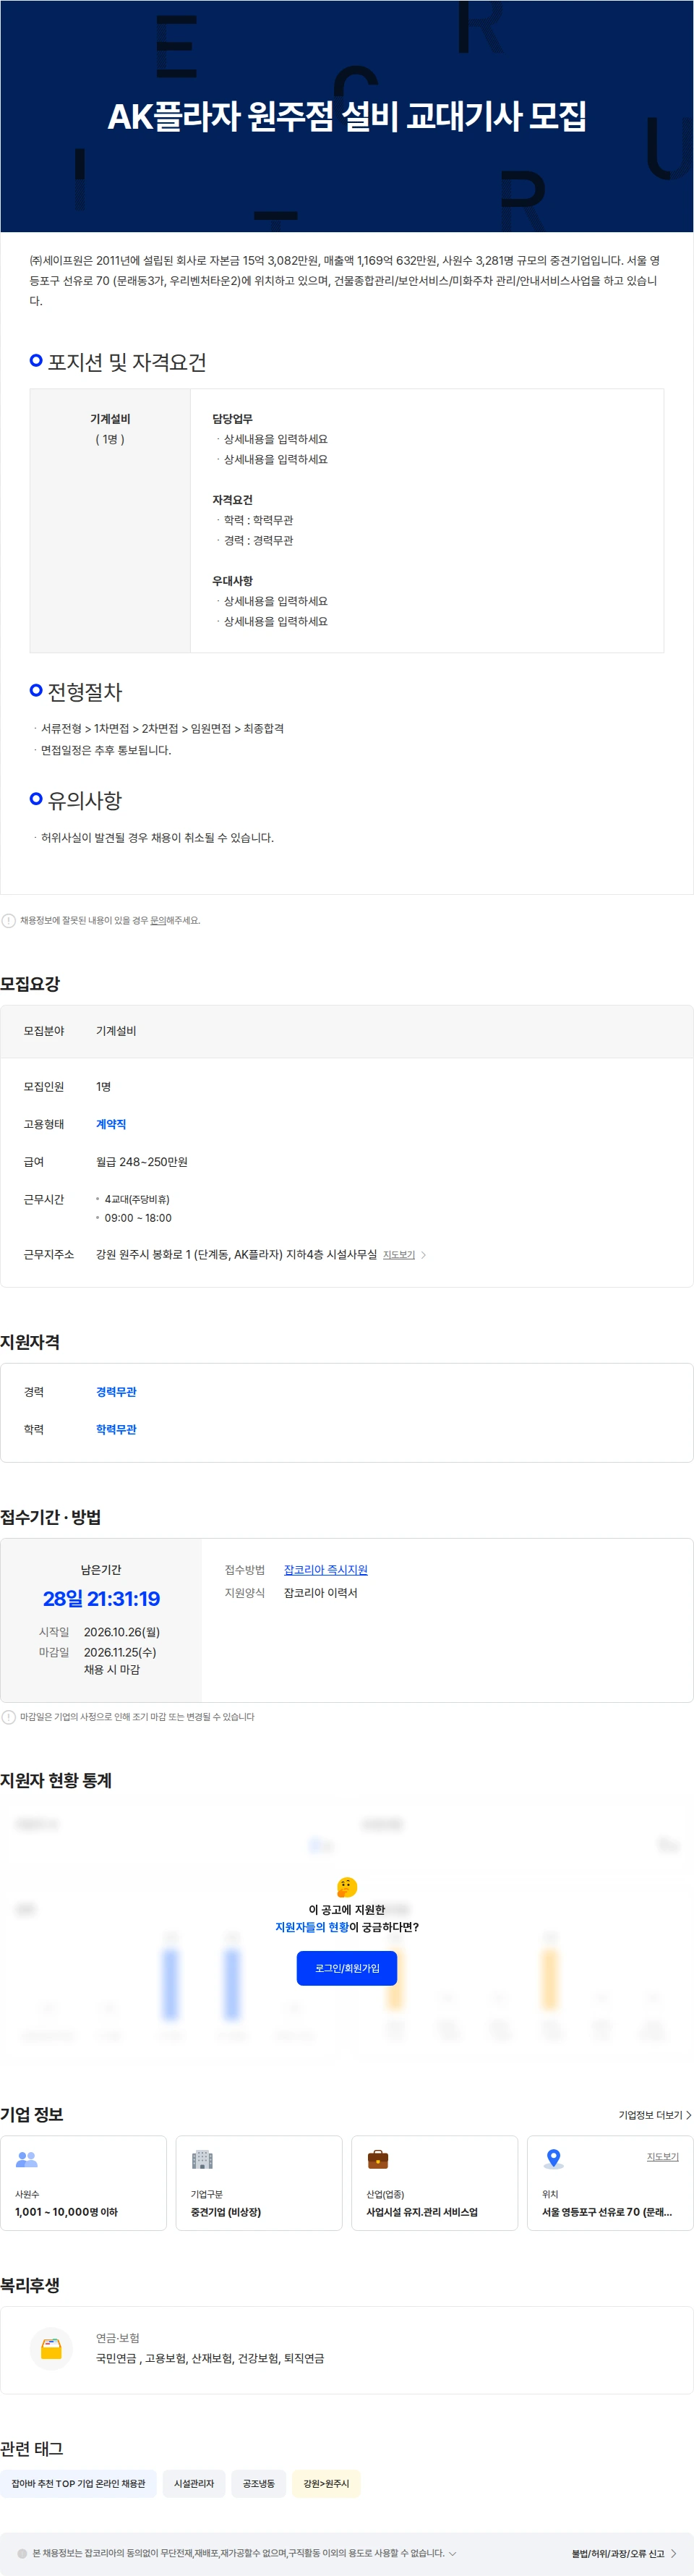Select 잡아바 추천 TOP 기업 온라인 채용관 tag
Image resolution: width=694 pixels, height=2576 pixels.
click(x=78, y=2484)
